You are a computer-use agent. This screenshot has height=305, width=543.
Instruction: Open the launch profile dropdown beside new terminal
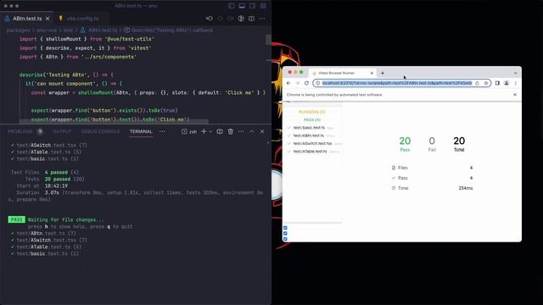point(210,132)
